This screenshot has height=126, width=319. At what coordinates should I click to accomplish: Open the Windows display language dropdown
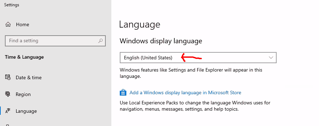(x=198, y=58)
